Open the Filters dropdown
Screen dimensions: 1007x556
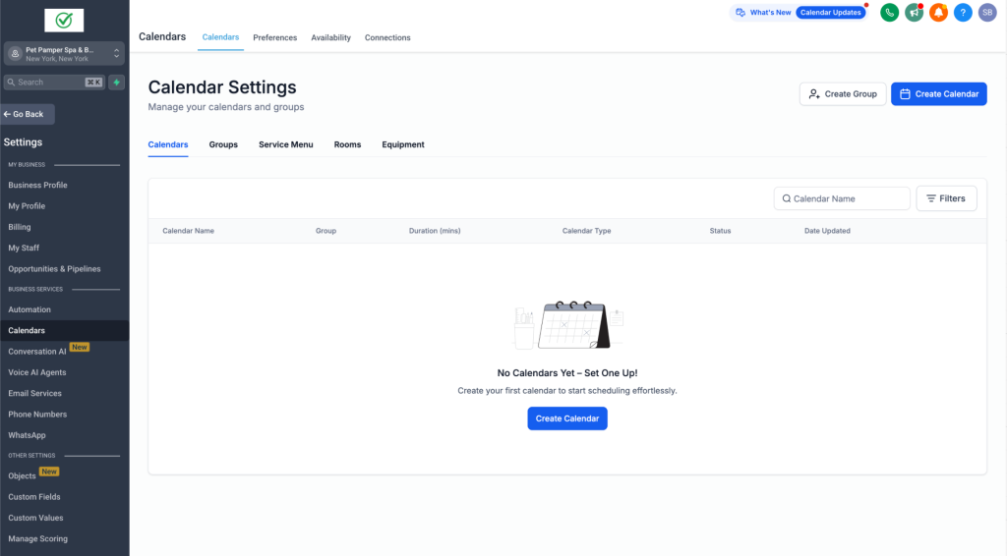tap(946, 198)
